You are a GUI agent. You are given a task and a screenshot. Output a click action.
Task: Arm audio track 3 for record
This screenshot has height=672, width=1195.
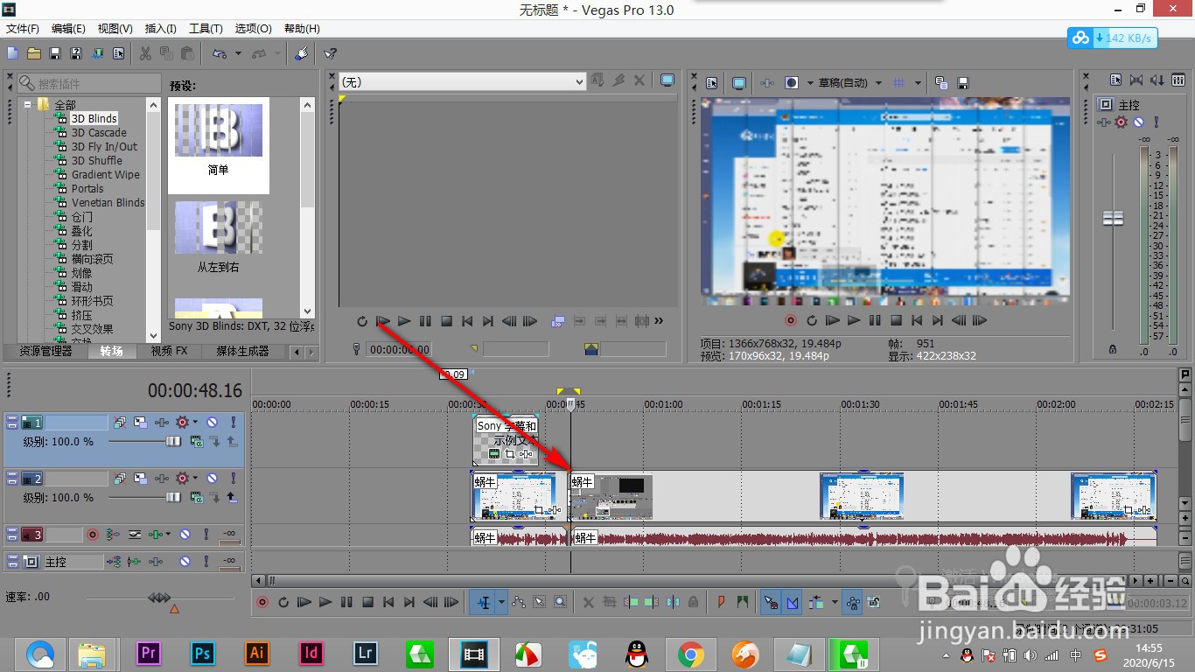point(92,534)
